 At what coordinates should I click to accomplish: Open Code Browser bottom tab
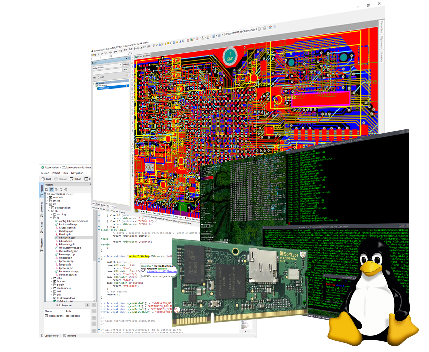[x=50, y=336]
